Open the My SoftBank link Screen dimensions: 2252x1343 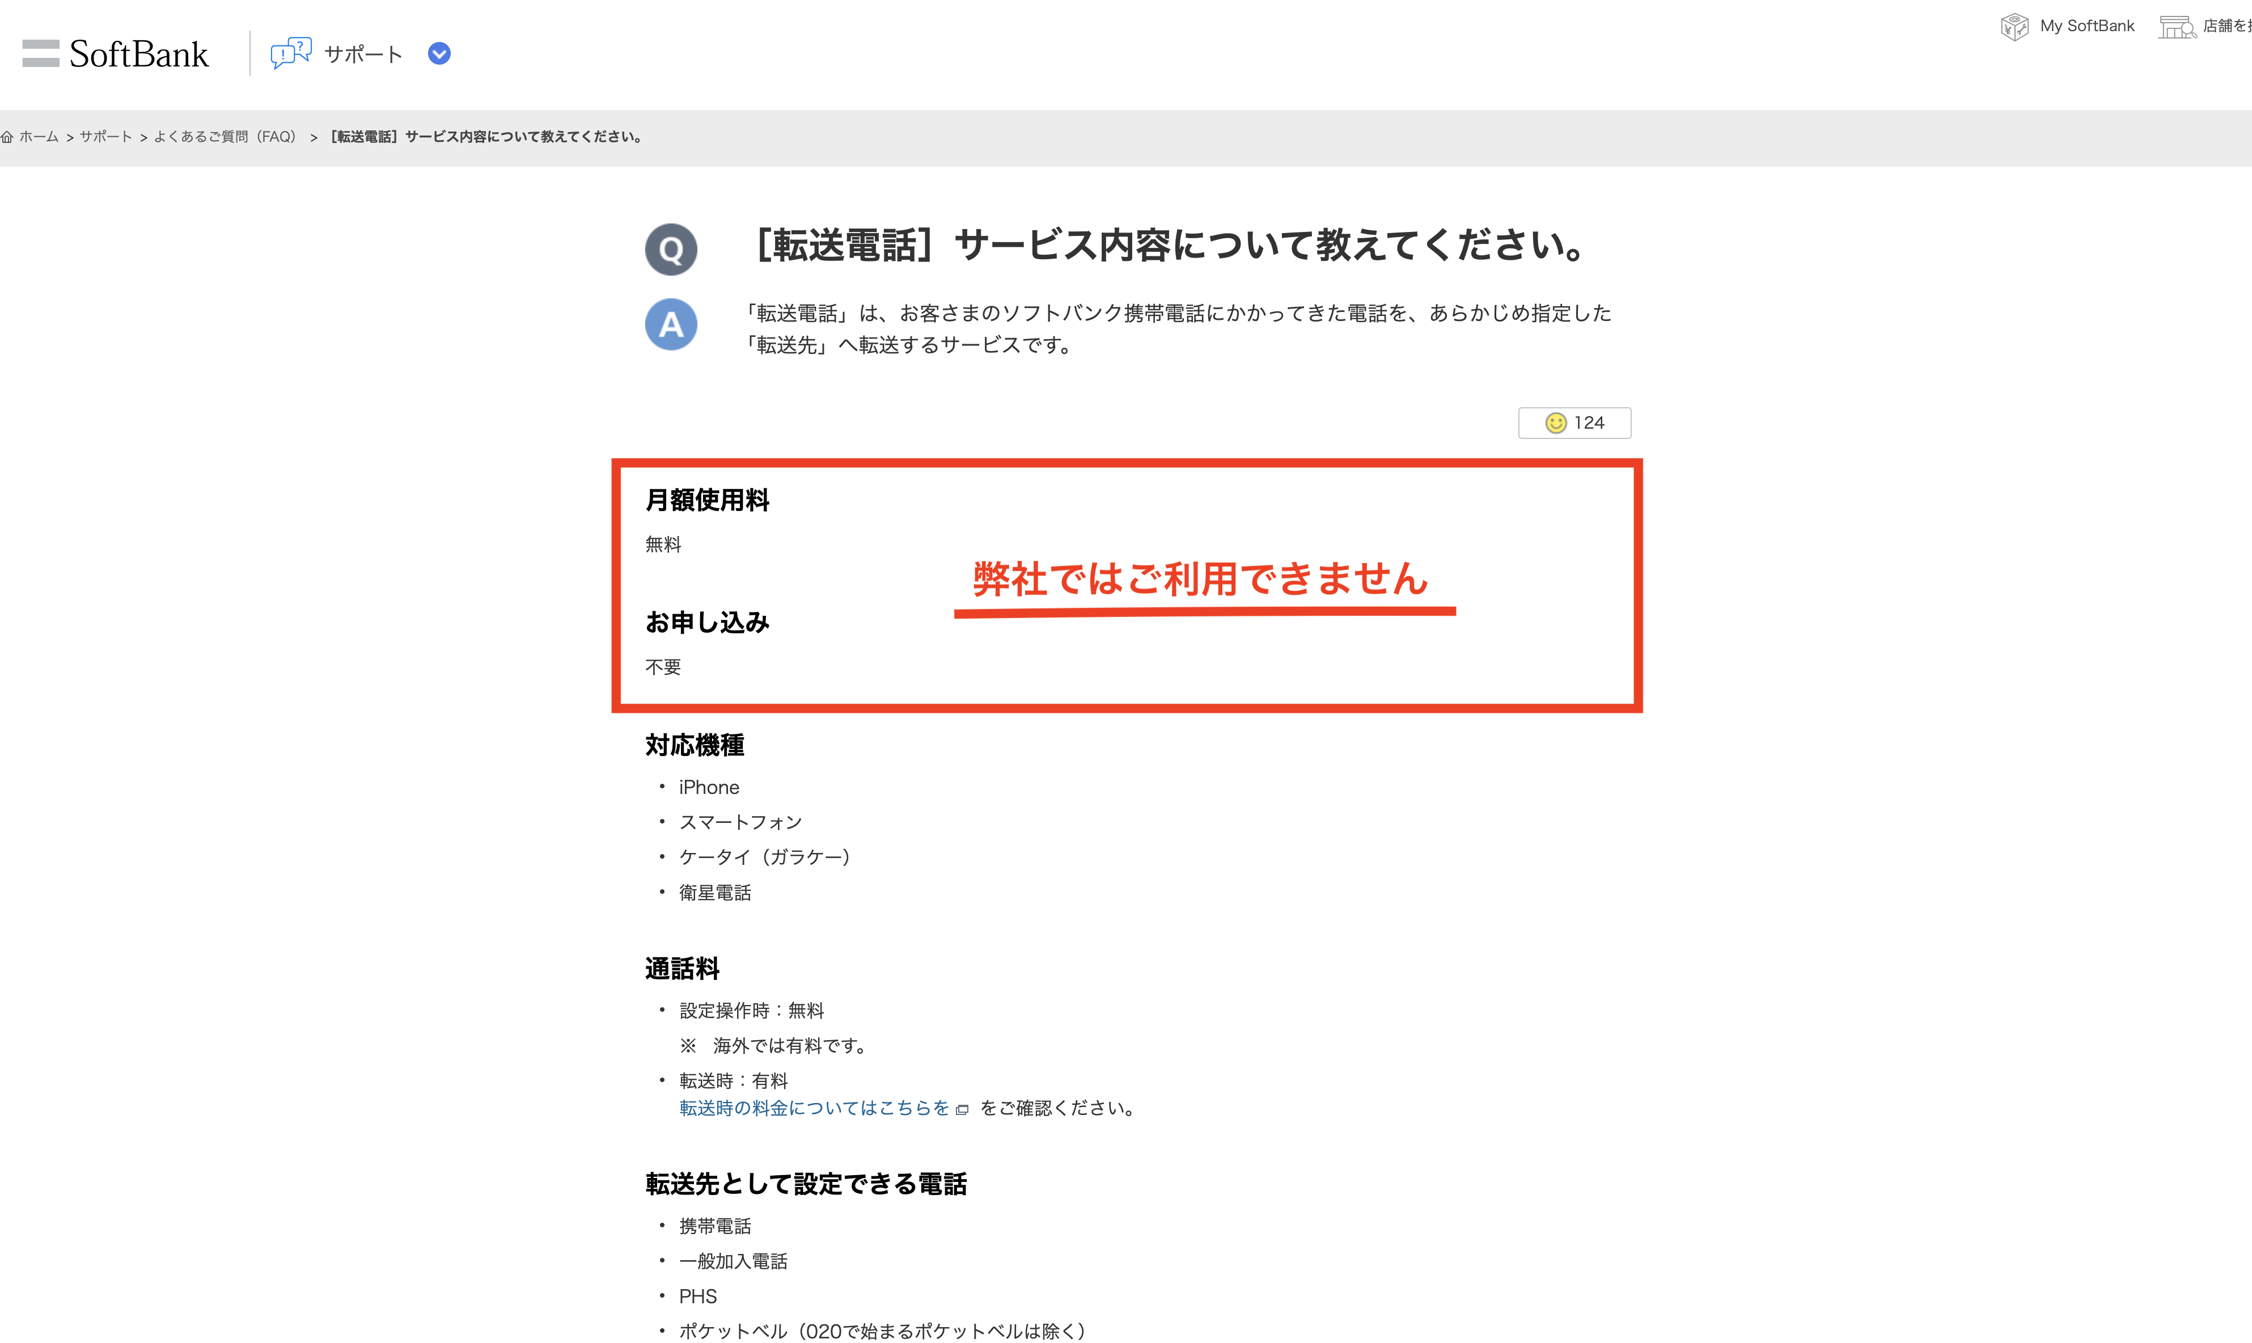click(x=2086, y=26)
